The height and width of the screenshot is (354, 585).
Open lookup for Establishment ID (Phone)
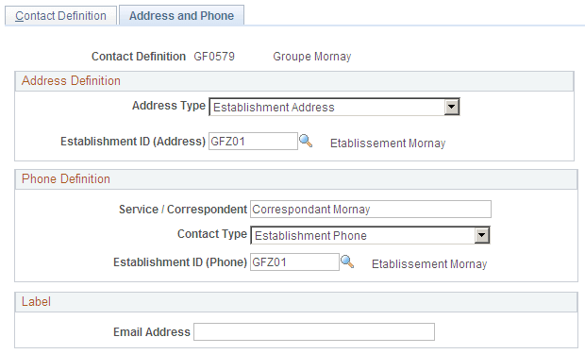(347, 261)
